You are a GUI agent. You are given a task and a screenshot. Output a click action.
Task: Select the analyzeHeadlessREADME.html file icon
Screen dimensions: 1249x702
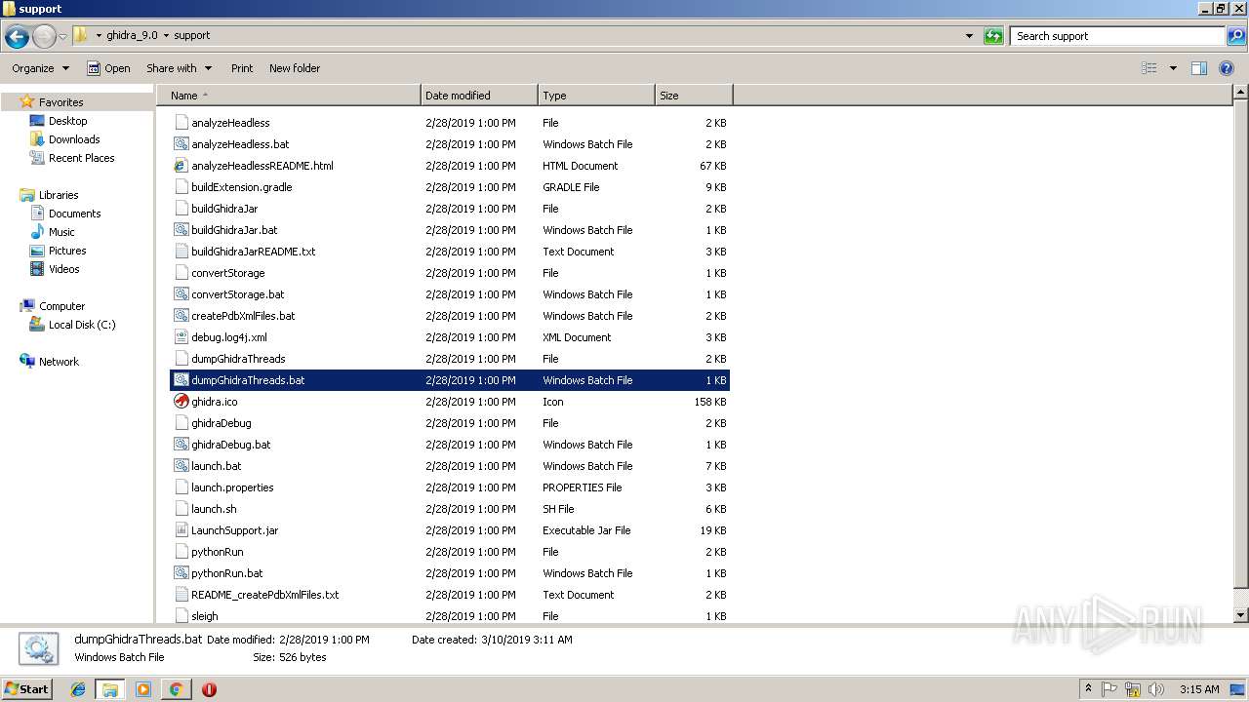[x=181, y=166]
